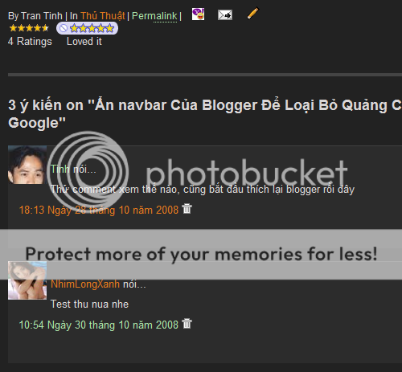Click the 4 Ratings count text
This screenshot has height=372, width=402.
click(30, 42)
